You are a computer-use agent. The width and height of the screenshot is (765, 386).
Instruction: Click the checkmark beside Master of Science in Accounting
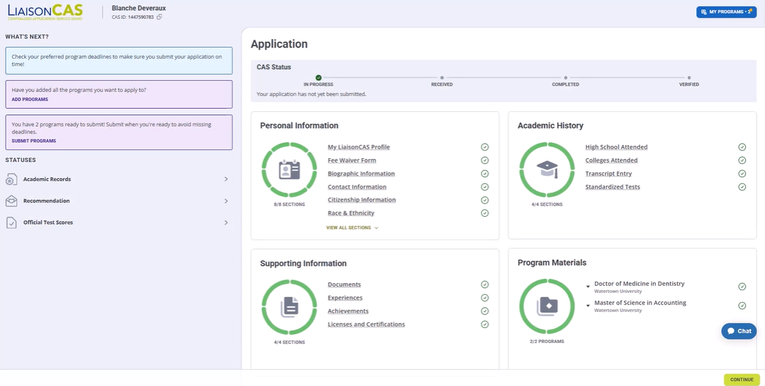742,305
